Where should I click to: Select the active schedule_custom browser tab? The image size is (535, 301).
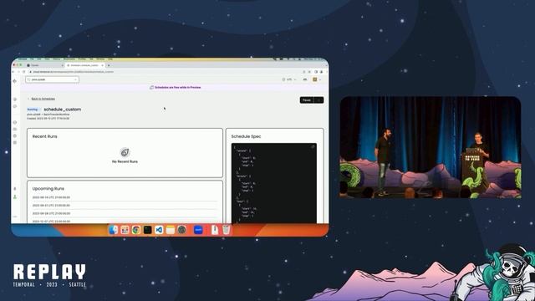point(85,65)
